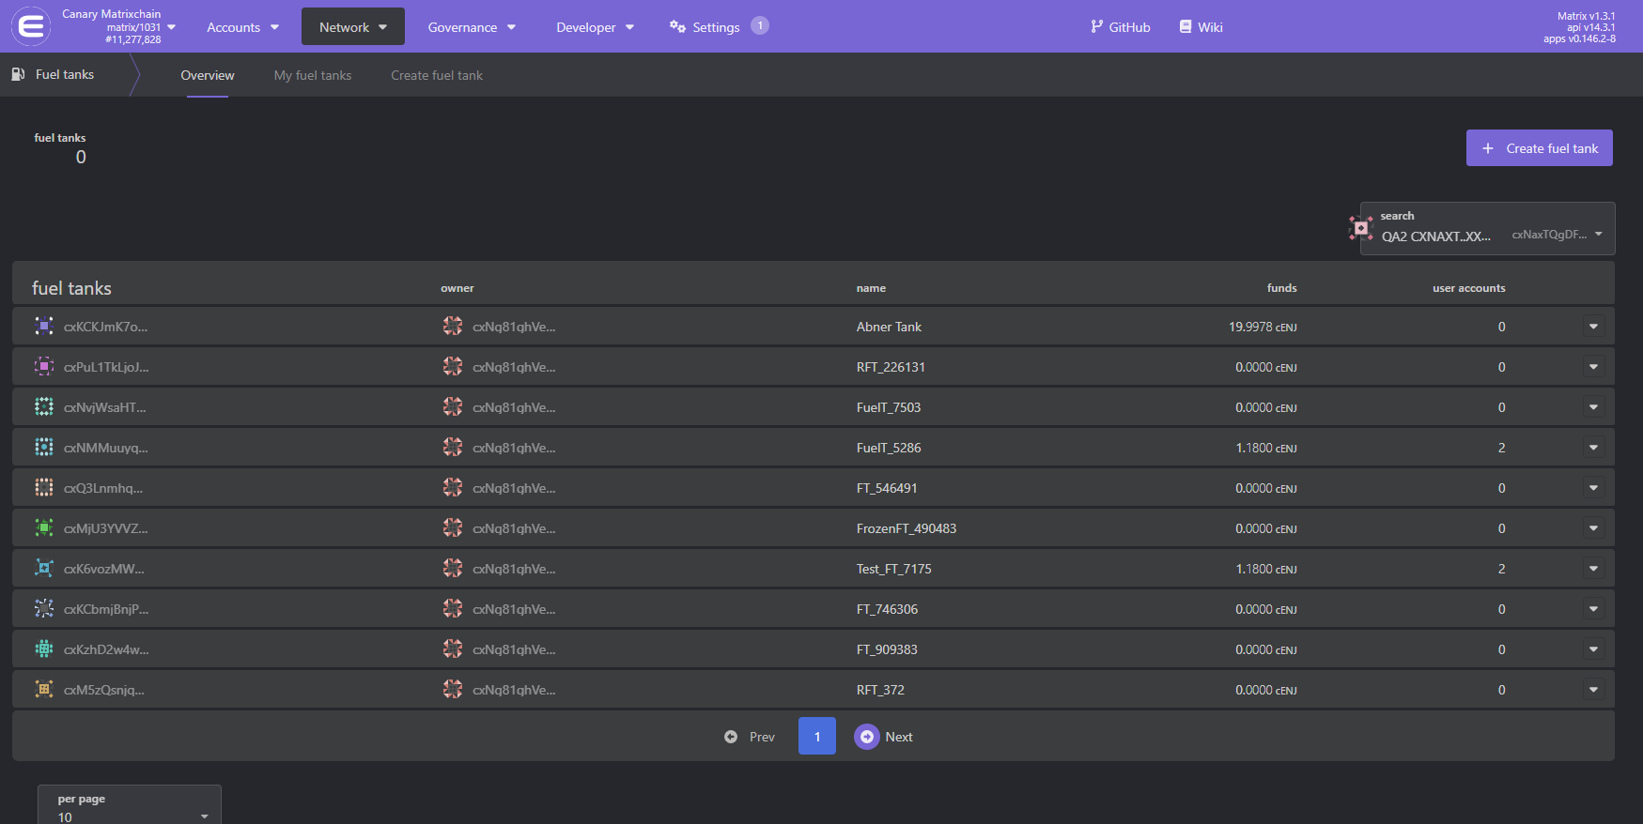1643x824 pixels.
Task: Click identicon for tank cxK6vozMW...
Action: click(x=44, y=568)
